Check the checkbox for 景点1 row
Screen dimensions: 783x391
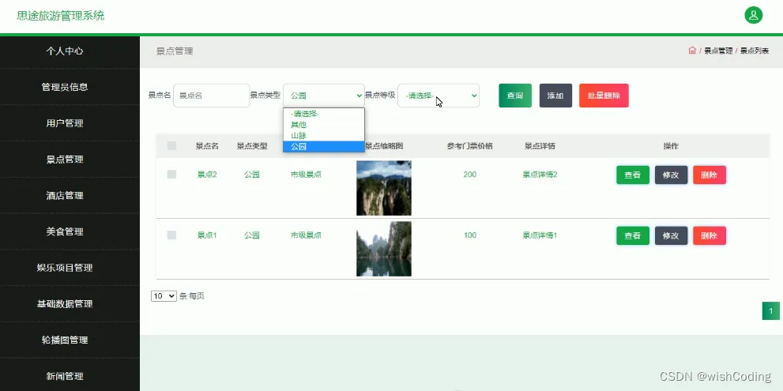[171, 235]
